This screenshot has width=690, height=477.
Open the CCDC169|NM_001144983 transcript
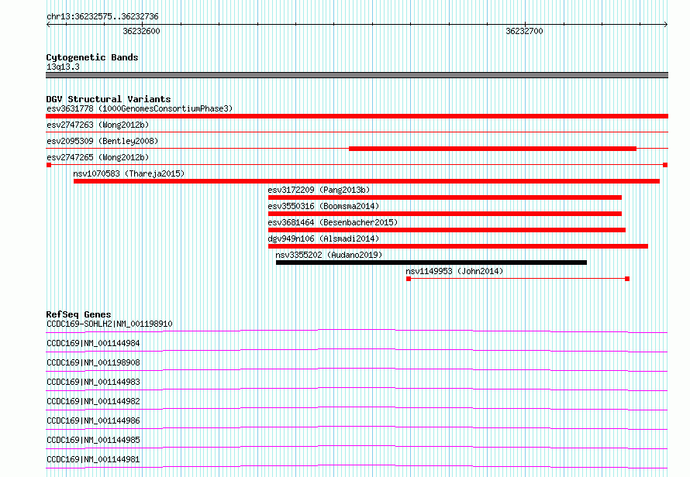click(93, 382)
